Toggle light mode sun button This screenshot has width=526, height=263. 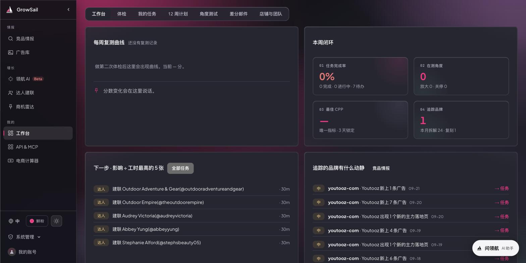56,221
